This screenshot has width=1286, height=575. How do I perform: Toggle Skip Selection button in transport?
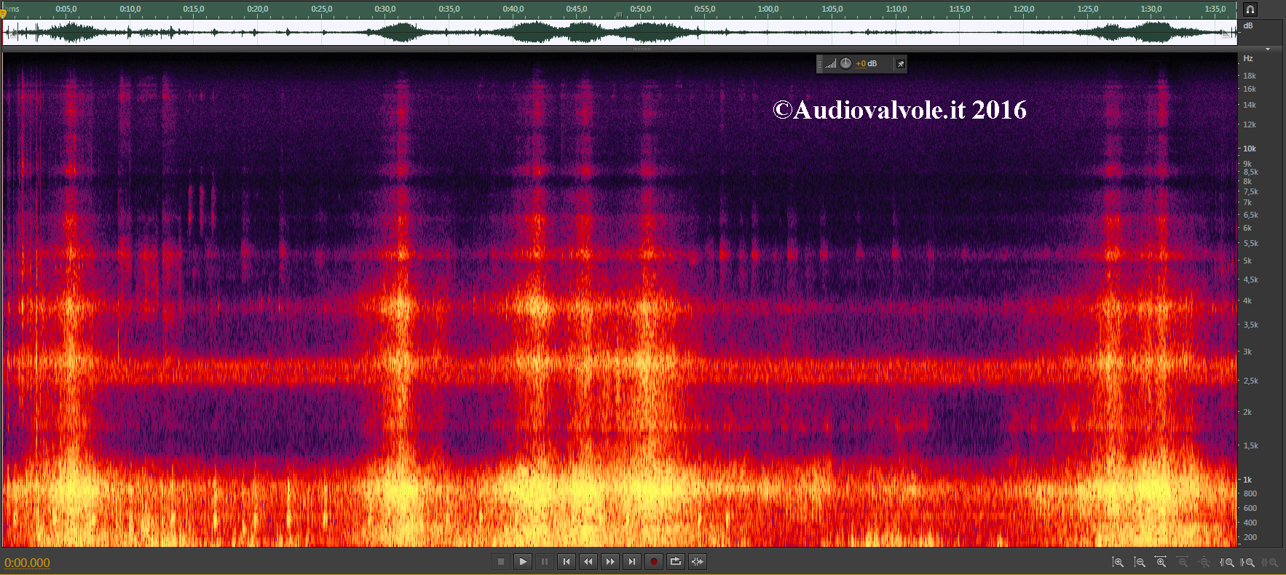[x=698, y=561]
